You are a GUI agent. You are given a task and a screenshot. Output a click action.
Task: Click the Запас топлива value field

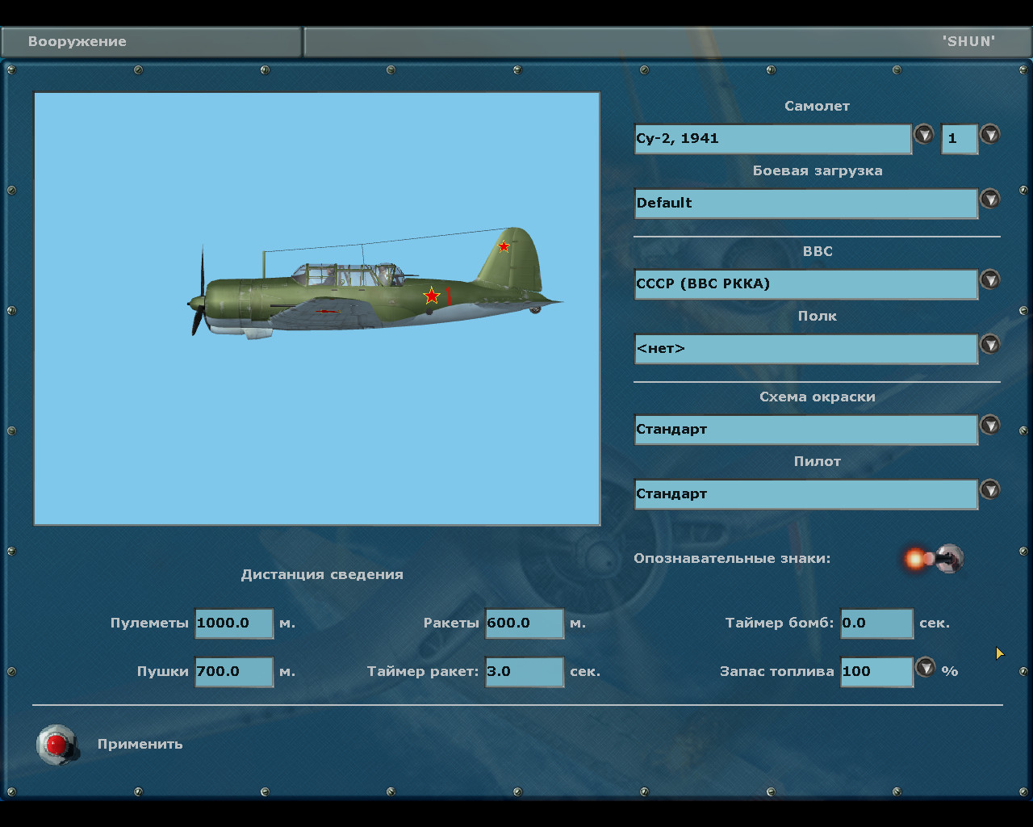click(876, 672)
